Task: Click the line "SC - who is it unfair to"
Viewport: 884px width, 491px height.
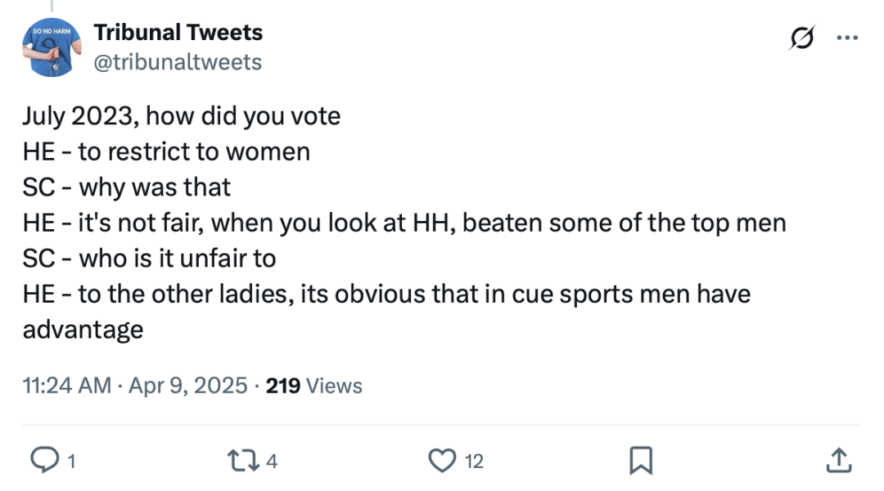Action: coord(149,259)
